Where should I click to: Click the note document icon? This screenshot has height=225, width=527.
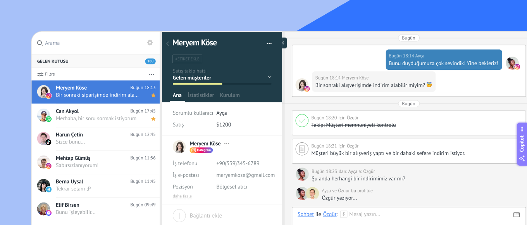[302, 149]
